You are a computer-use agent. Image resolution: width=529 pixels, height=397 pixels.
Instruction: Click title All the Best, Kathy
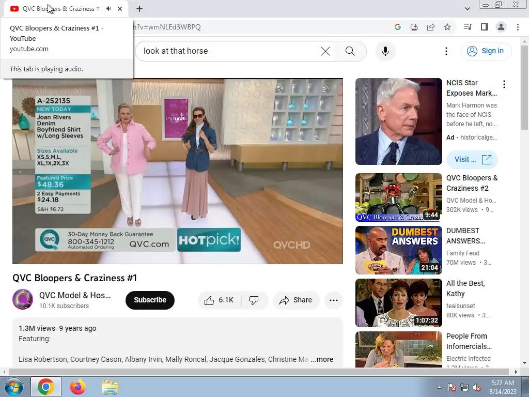point(465,288)
